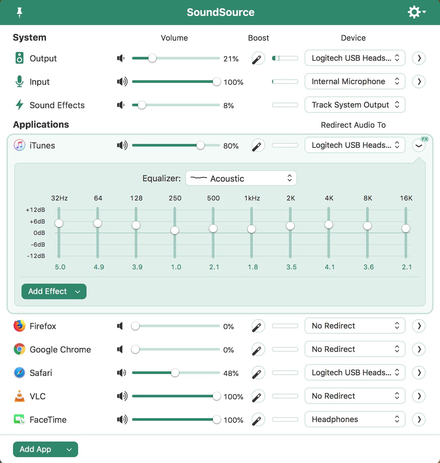The height and width of the screenshot is (463, 440).
Task: Open FaceTime Headphones redirect dropdown
Action: 355,419
